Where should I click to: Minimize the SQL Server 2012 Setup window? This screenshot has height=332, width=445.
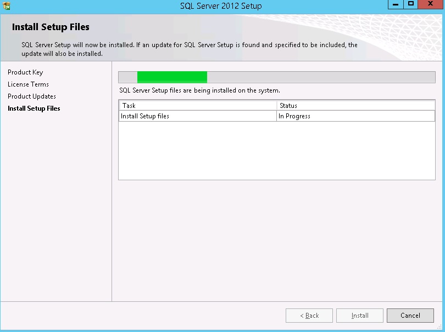tap(396, 4)
